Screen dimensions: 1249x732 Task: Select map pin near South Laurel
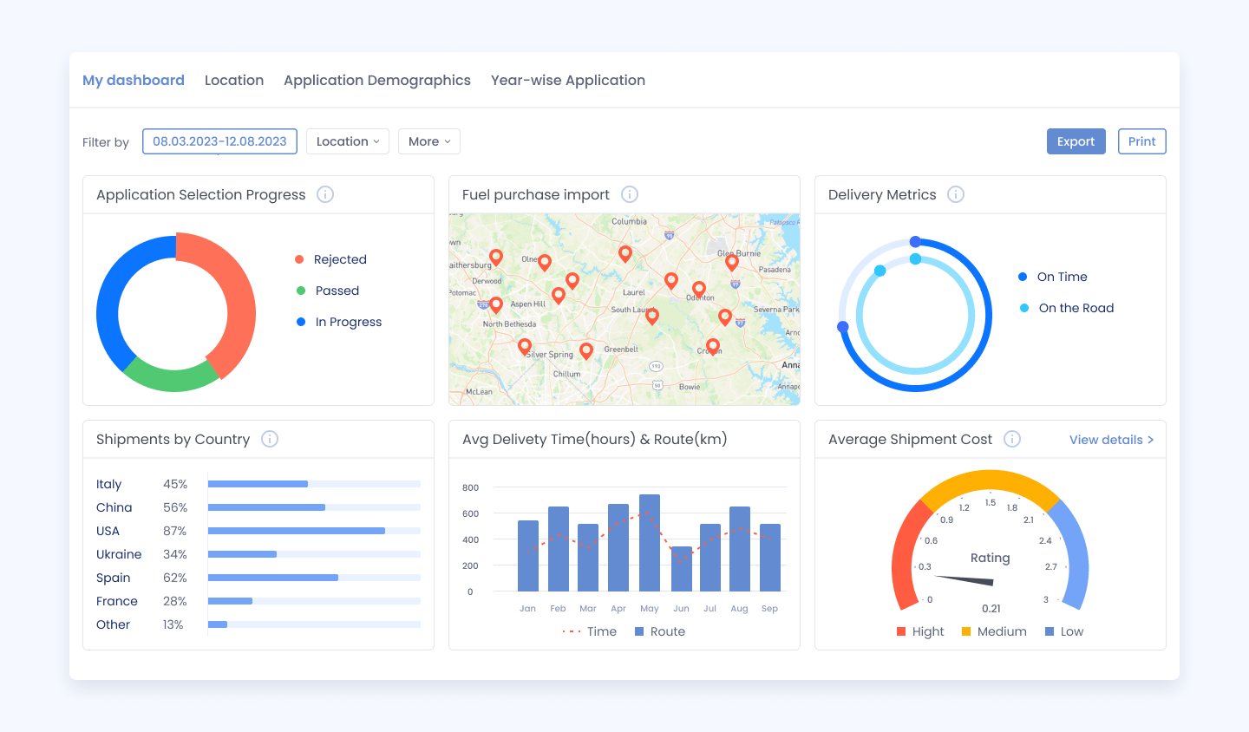point(652,316)
